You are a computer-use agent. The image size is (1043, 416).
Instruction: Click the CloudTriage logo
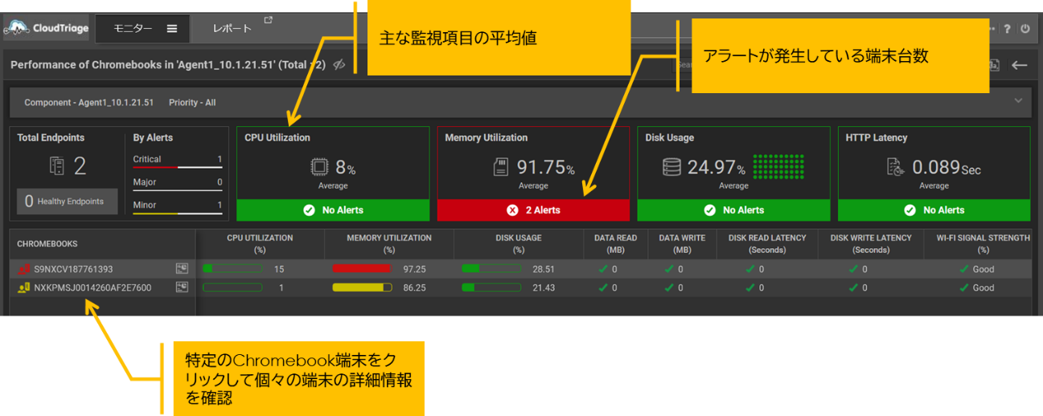(45, 29)
